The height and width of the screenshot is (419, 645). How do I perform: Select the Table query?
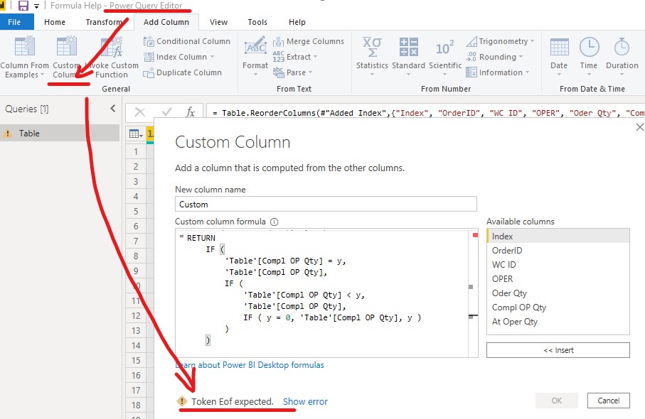point(60,133)
